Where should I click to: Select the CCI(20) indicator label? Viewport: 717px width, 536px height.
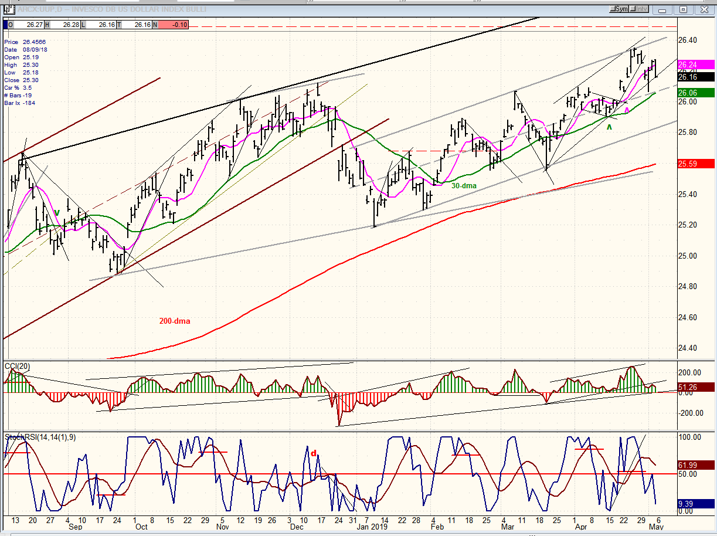coord(18,367)
